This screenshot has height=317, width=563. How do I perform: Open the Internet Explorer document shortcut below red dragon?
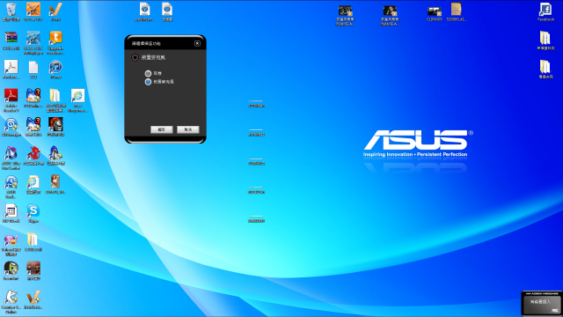[33, 182]
